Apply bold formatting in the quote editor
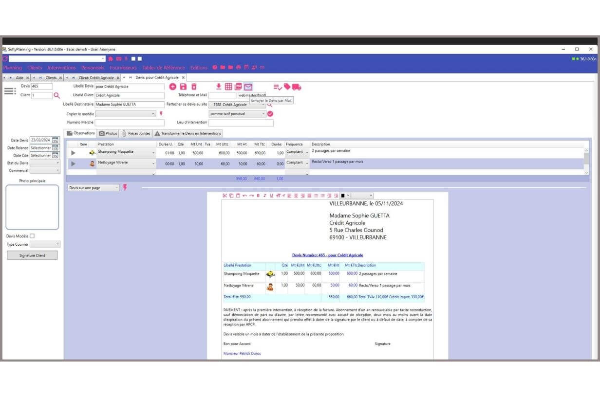Viewport: 600px width, 397px height. point(258,196)
